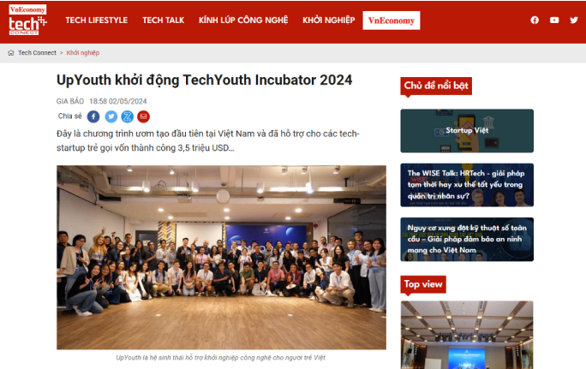Open the TECH LIFESTYLE menu

pos(97,21)
